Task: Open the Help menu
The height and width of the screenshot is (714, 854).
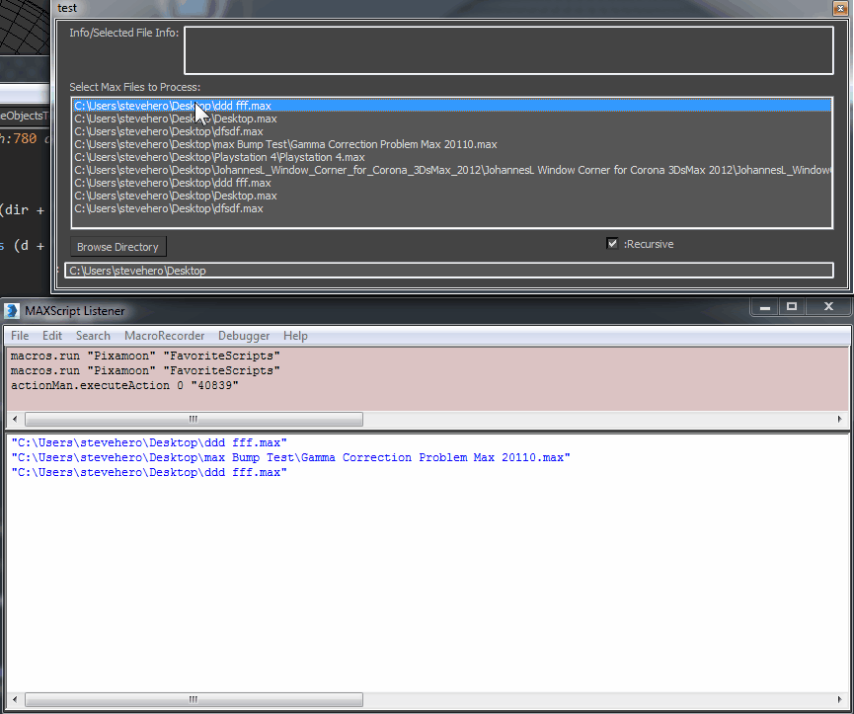Action: (295, 336)
